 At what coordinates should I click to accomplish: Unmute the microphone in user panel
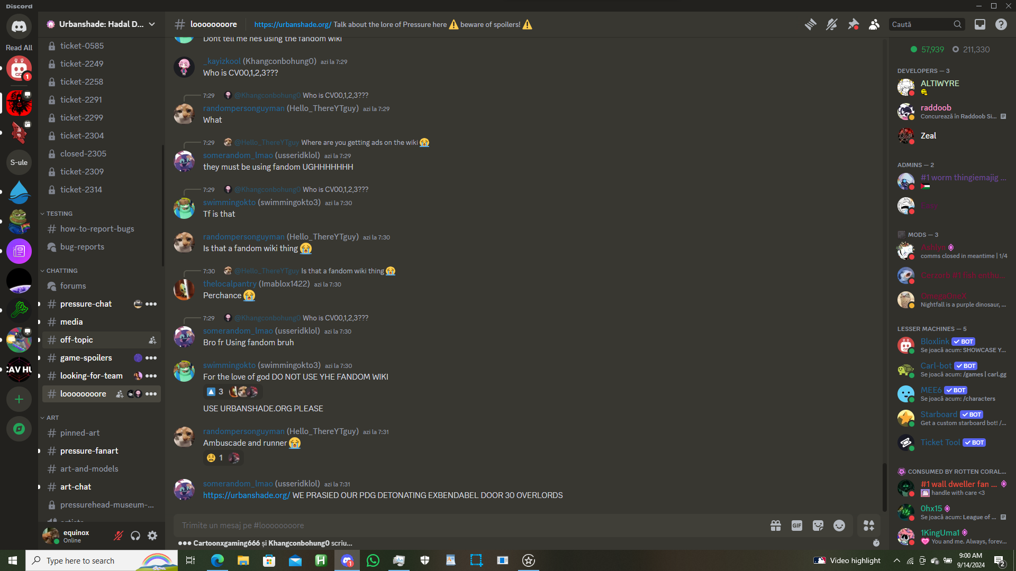[x=119, y=536]
